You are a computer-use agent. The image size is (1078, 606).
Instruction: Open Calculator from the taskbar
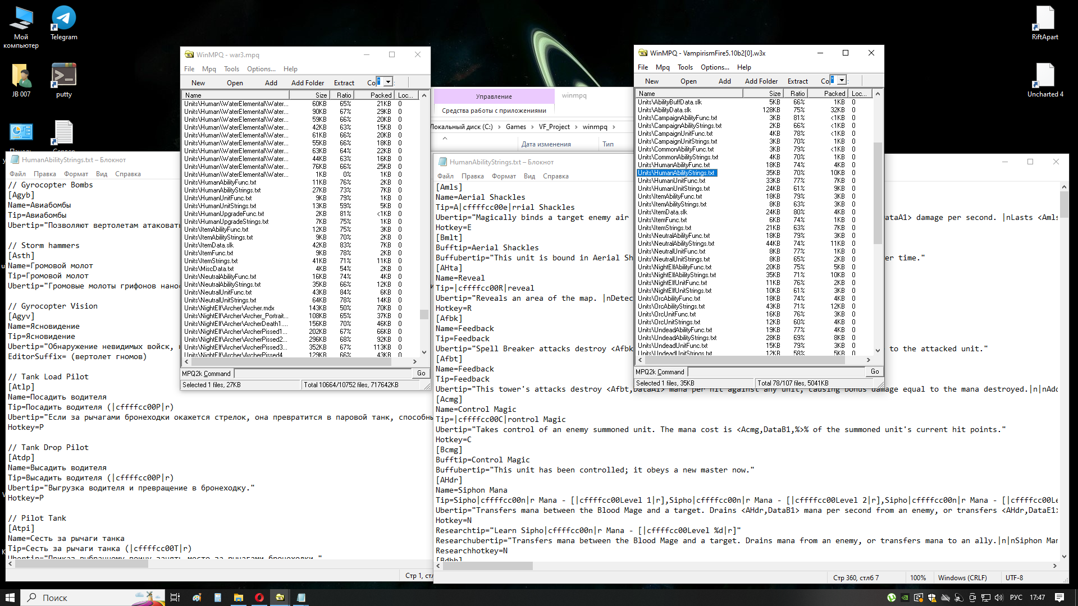217,598
